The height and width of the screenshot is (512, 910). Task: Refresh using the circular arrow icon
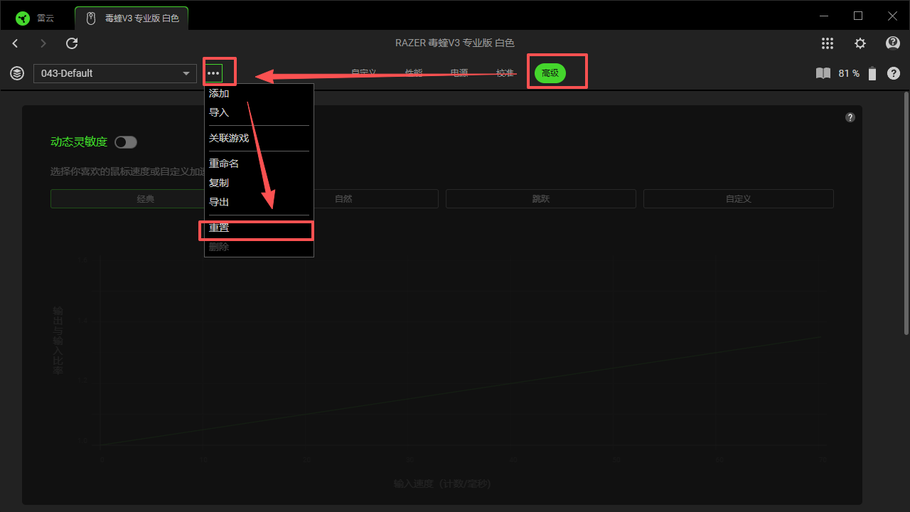72,43
